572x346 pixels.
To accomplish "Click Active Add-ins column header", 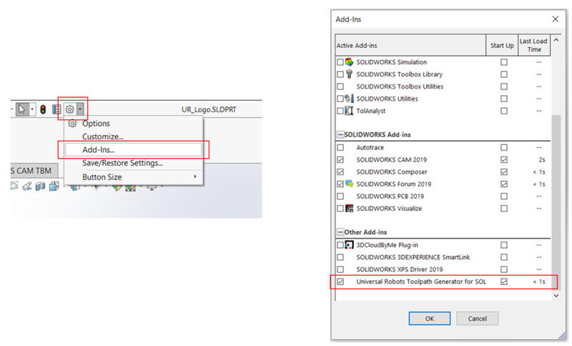I will (x=410, y=45).
